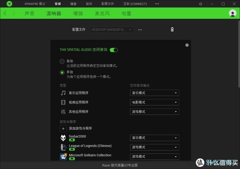Go forward with the right arrow

coord(14,13)
